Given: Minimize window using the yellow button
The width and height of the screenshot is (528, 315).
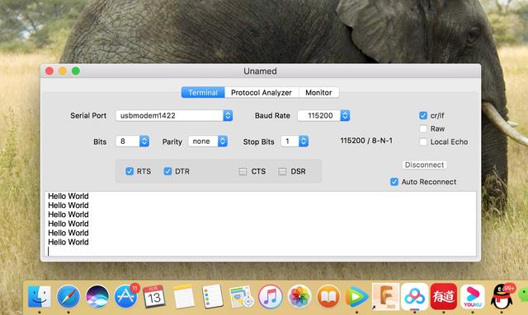Looking at the screenshot, I should [x=63, y=71].
